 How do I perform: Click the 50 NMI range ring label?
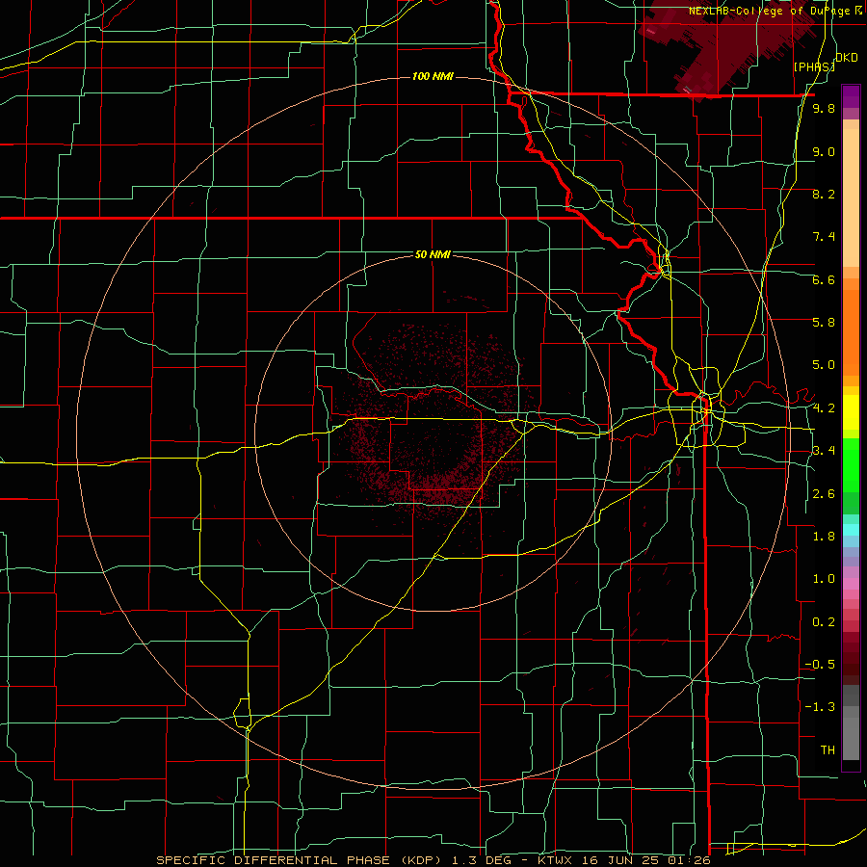click(433, 254)
